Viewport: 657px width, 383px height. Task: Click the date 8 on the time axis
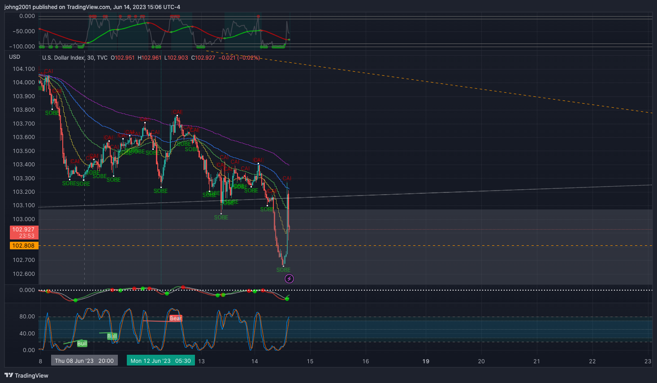click(40, 361)
